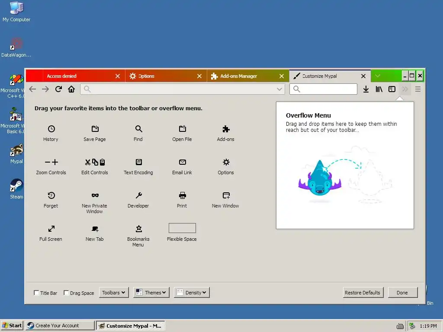Click the Restore Defaults button

click(363, 293)
